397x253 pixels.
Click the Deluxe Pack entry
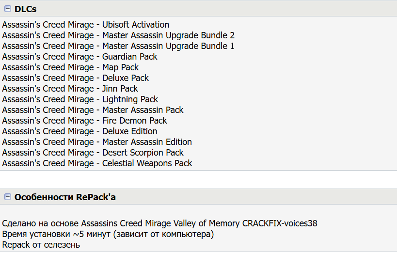click(76, 78)
